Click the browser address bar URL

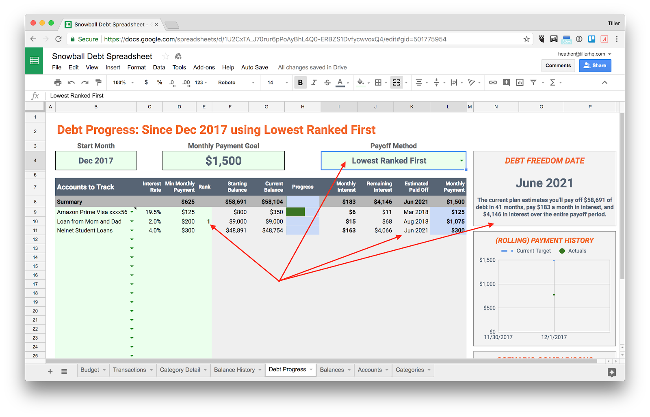click(275, 39)
